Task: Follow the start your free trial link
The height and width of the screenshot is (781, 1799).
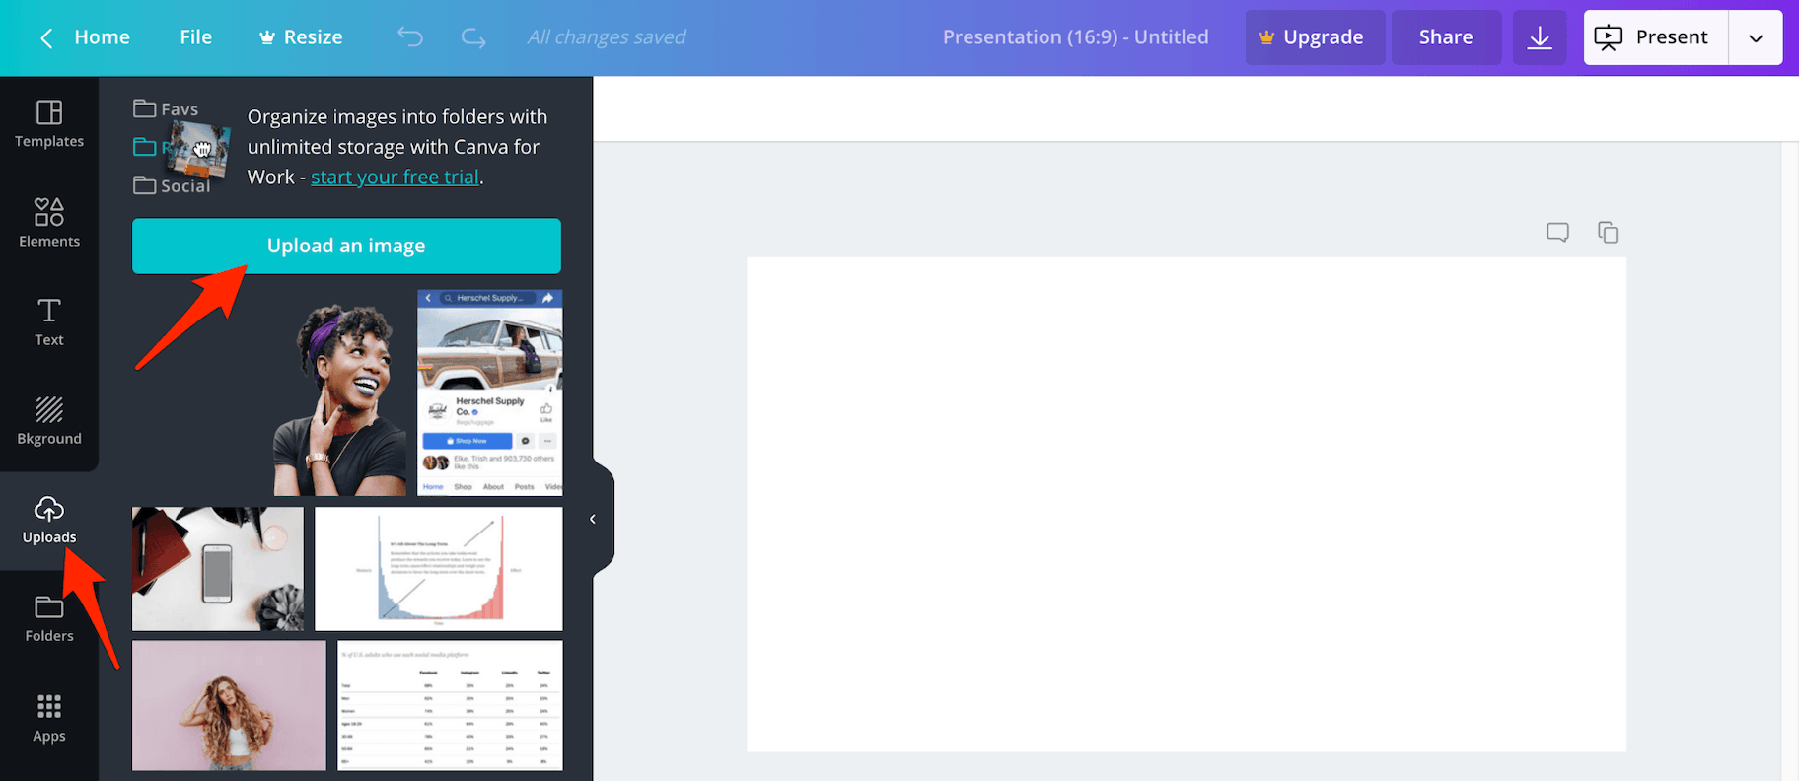Action: (x=395, y=177)
